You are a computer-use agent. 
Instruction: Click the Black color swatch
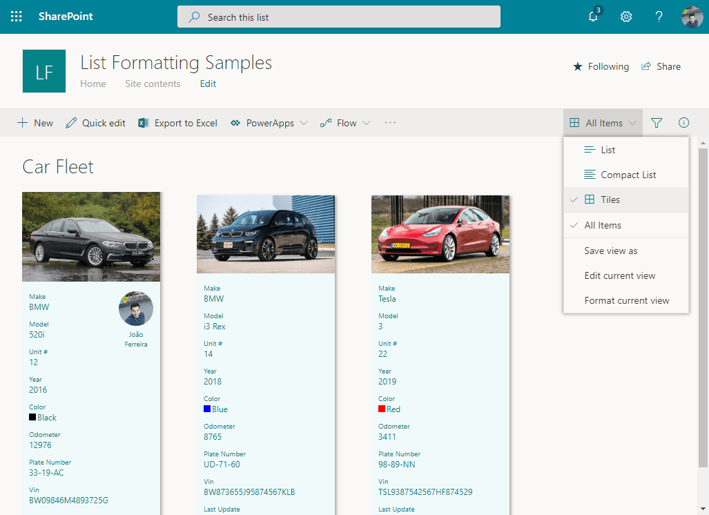tap(32, 417)
